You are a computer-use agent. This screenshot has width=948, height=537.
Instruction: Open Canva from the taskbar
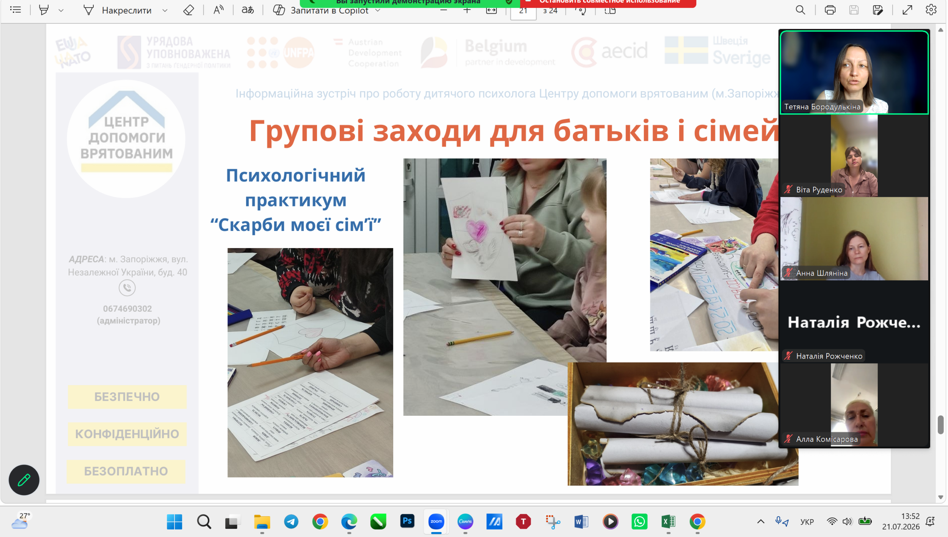(465, 522)
